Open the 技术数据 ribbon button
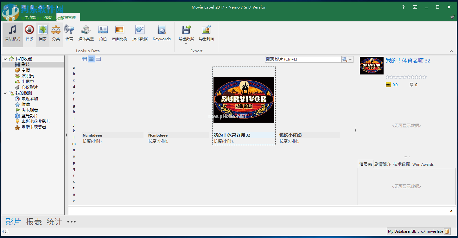Image resolution: width=458 pixels, height=238 pixels. tap(140, 34)
